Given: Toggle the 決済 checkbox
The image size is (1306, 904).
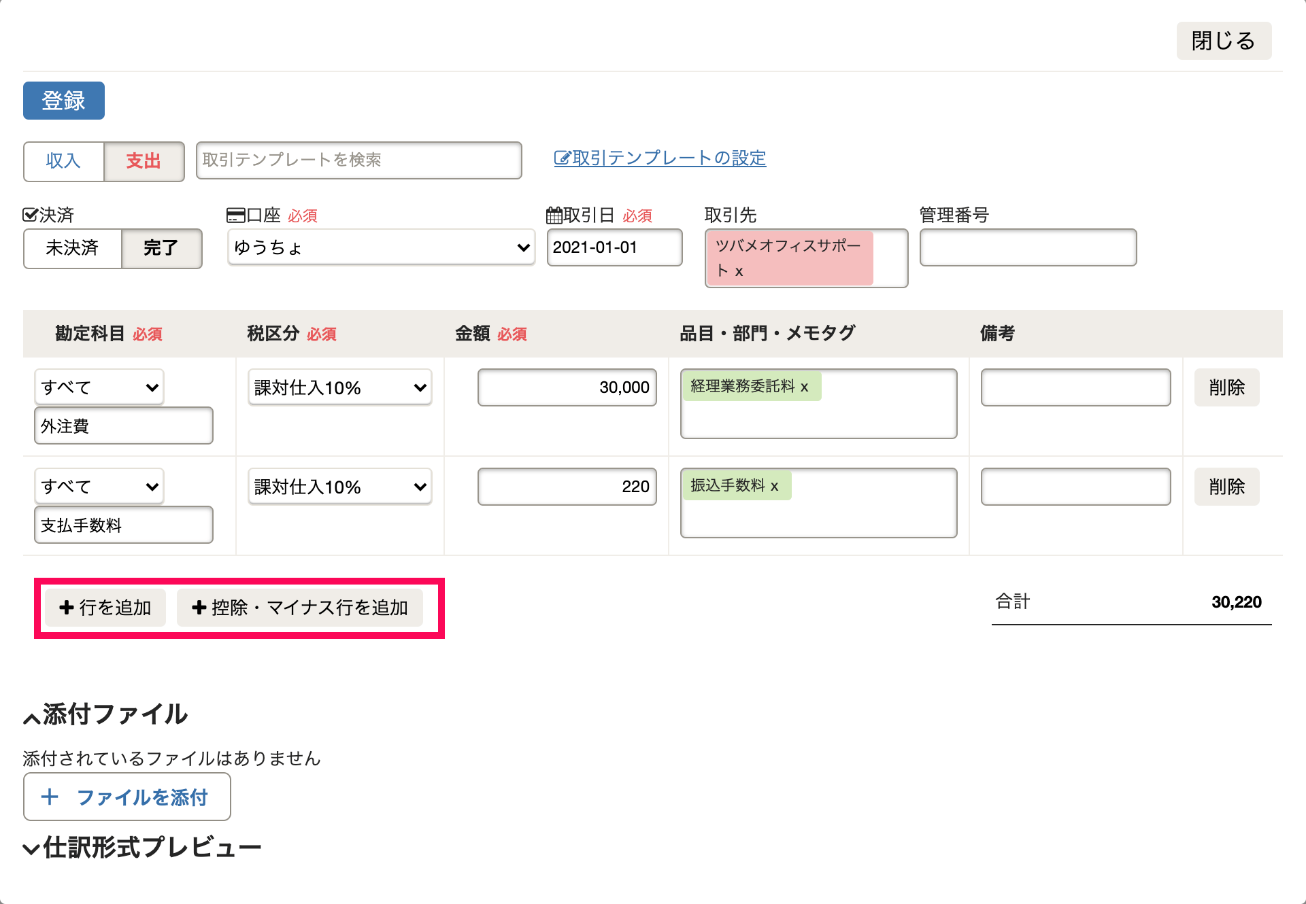Looking at the screenshot, I should [29, 214].
